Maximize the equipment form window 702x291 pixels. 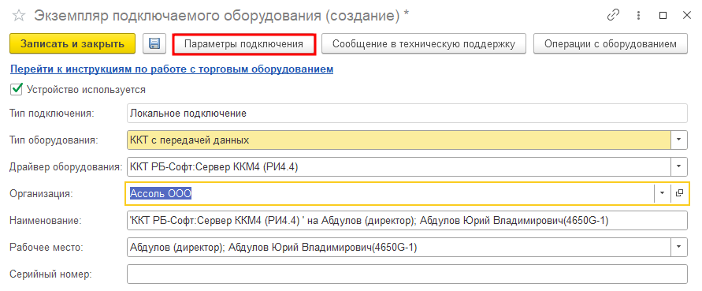tap(663, 15)
